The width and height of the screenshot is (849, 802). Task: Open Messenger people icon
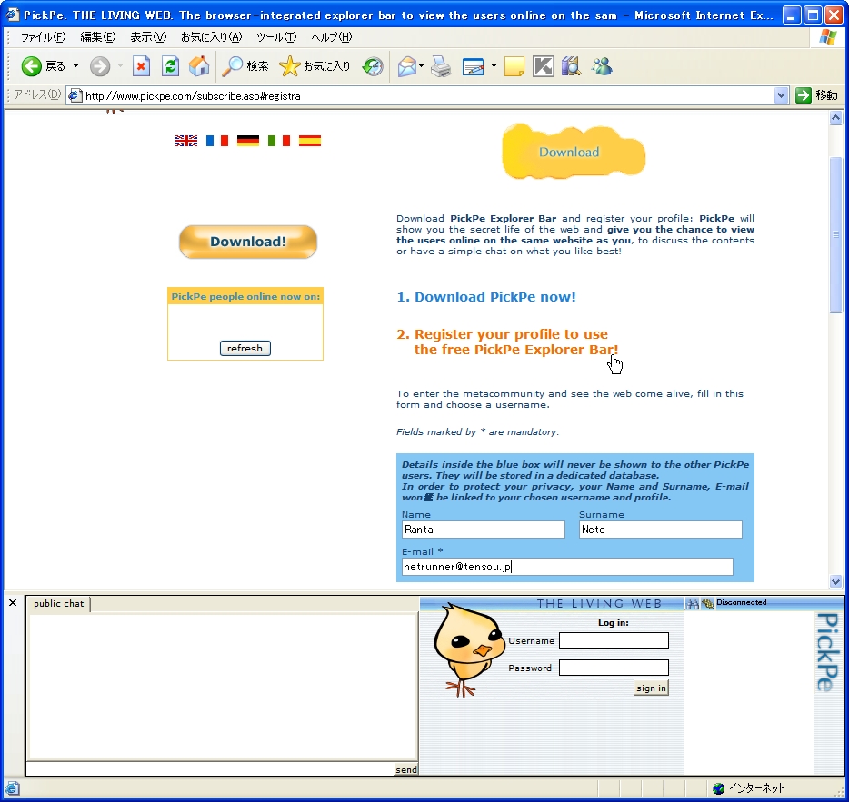602,66
